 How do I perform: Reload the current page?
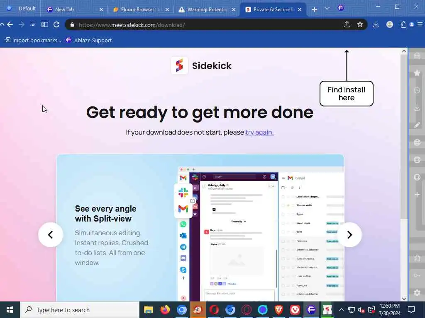pyautogui.click(x=56, y=24)
